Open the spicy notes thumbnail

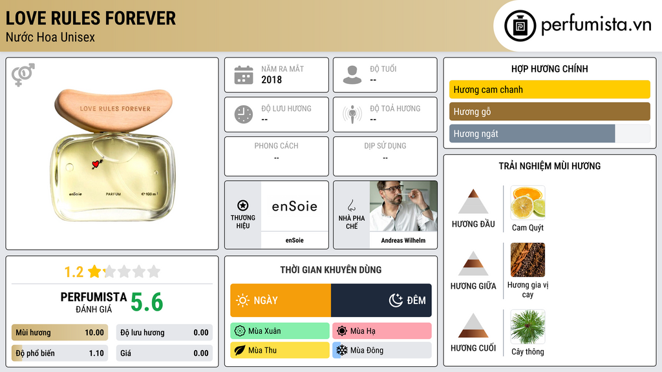pyautogui.click(x=528, y=260)
